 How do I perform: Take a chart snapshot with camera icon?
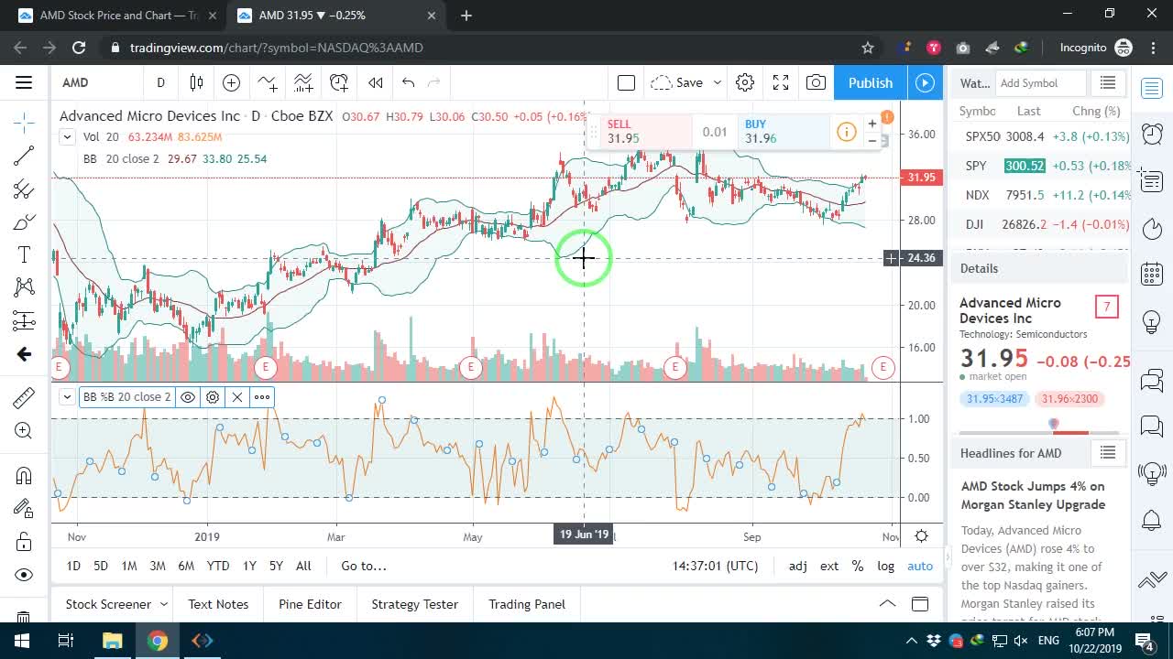[816, 82]
